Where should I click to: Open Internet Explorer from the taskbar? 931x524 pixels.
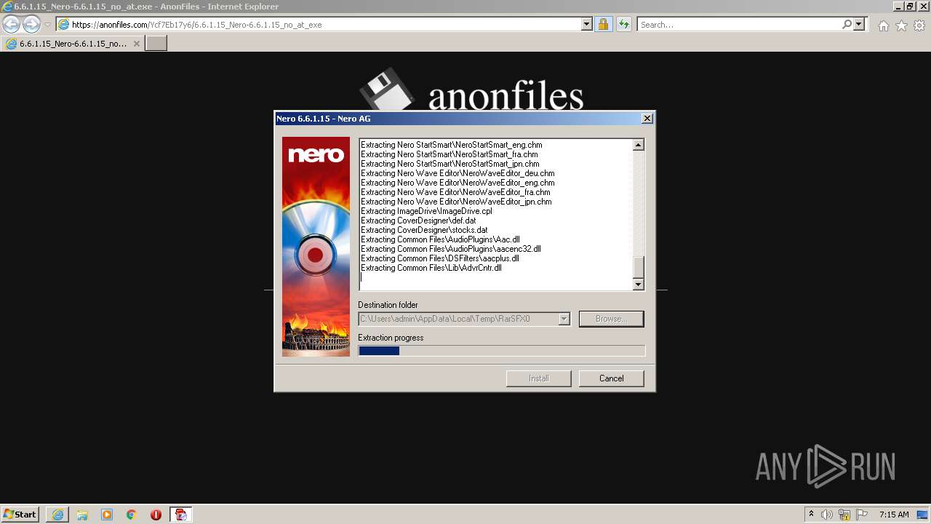(x=57, y=515)
